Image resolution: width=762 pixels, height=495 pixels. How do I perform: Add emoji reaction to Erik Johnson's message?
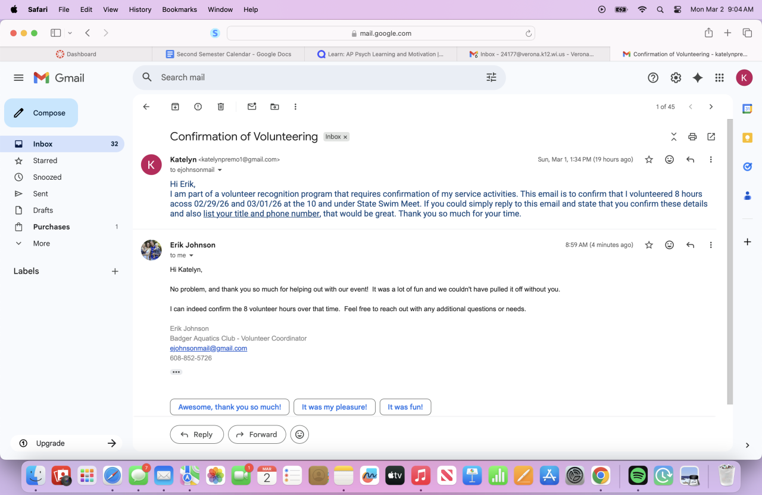coord(670,245)
